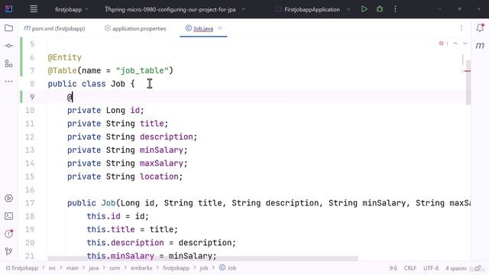The width and height of the screenshot is (489, 275).
Task: Show more tool windows ellipsis
Action: [x=8, y=82]
